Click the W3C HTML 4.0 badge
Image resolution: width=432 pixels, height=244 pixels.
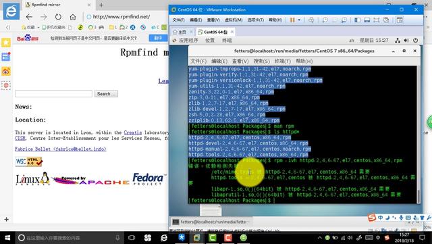point(29,162)
